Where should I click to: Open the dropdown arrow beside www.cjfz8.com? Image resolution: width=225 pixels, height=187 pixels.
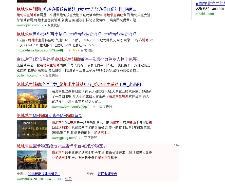point(43,25)
